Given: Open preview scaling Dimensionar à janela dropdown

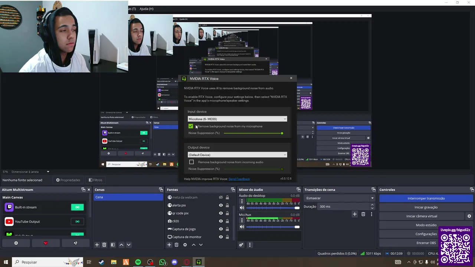Looking at the screenshot, I should click(30, 172).
